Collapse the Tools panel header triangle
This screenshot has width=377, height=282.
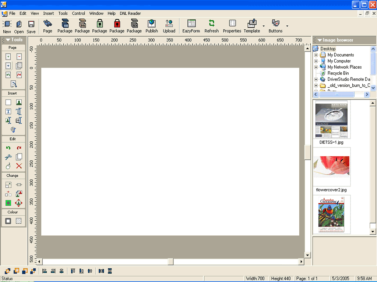click(x=8, y=40)
